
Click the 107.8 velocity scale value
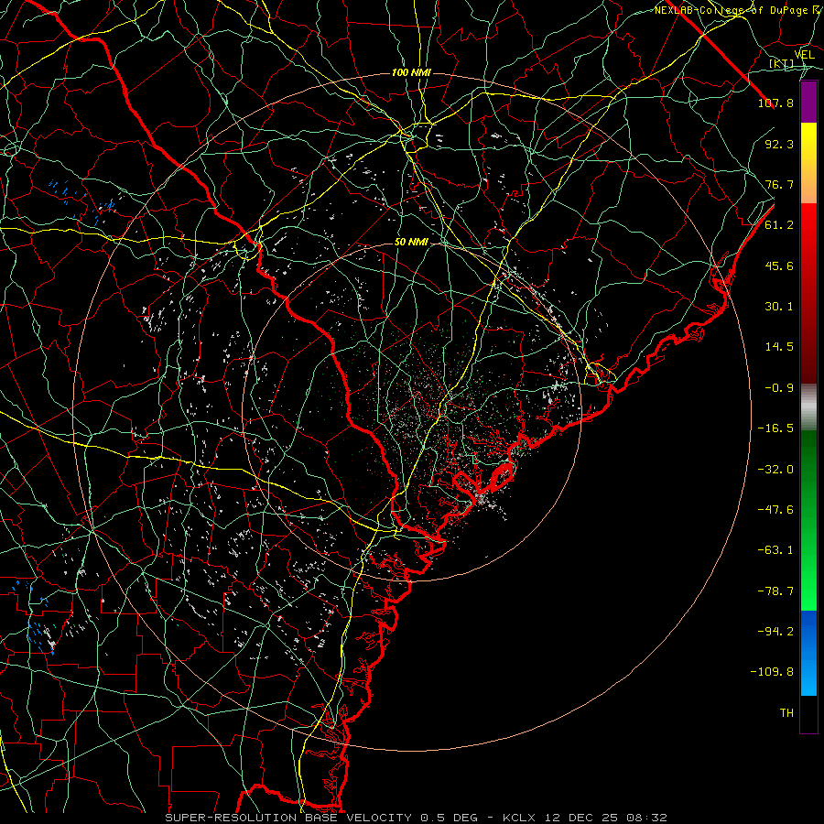click(x=775, y=103)
